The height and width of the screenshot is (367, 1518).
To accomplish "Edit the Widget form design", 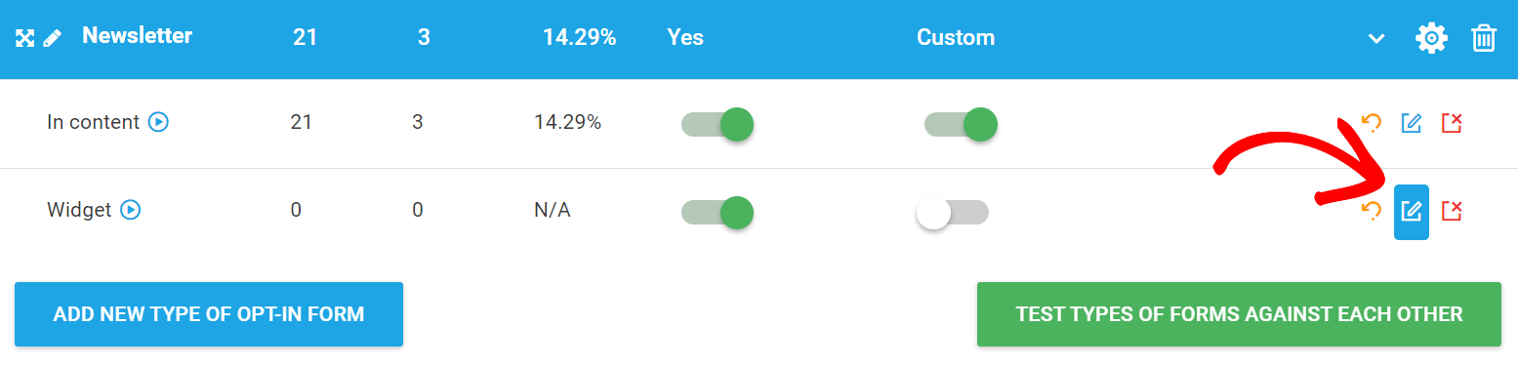I will point(1412,212).
